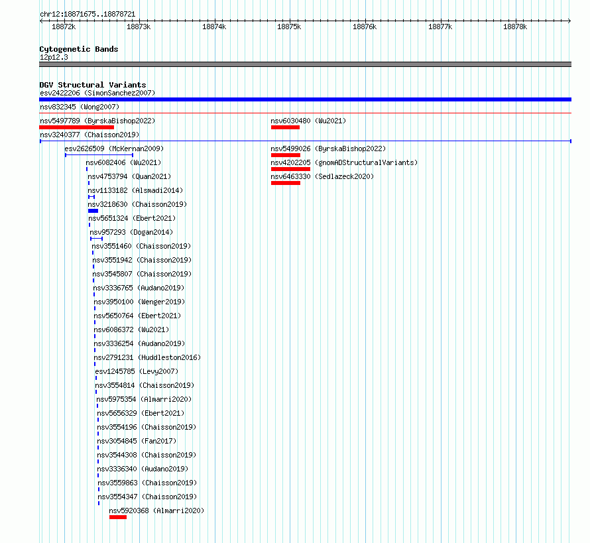Open nsv4753794 (Quan2021) variant label
This screenshot has height=543, width=590.
click(129, 176)
